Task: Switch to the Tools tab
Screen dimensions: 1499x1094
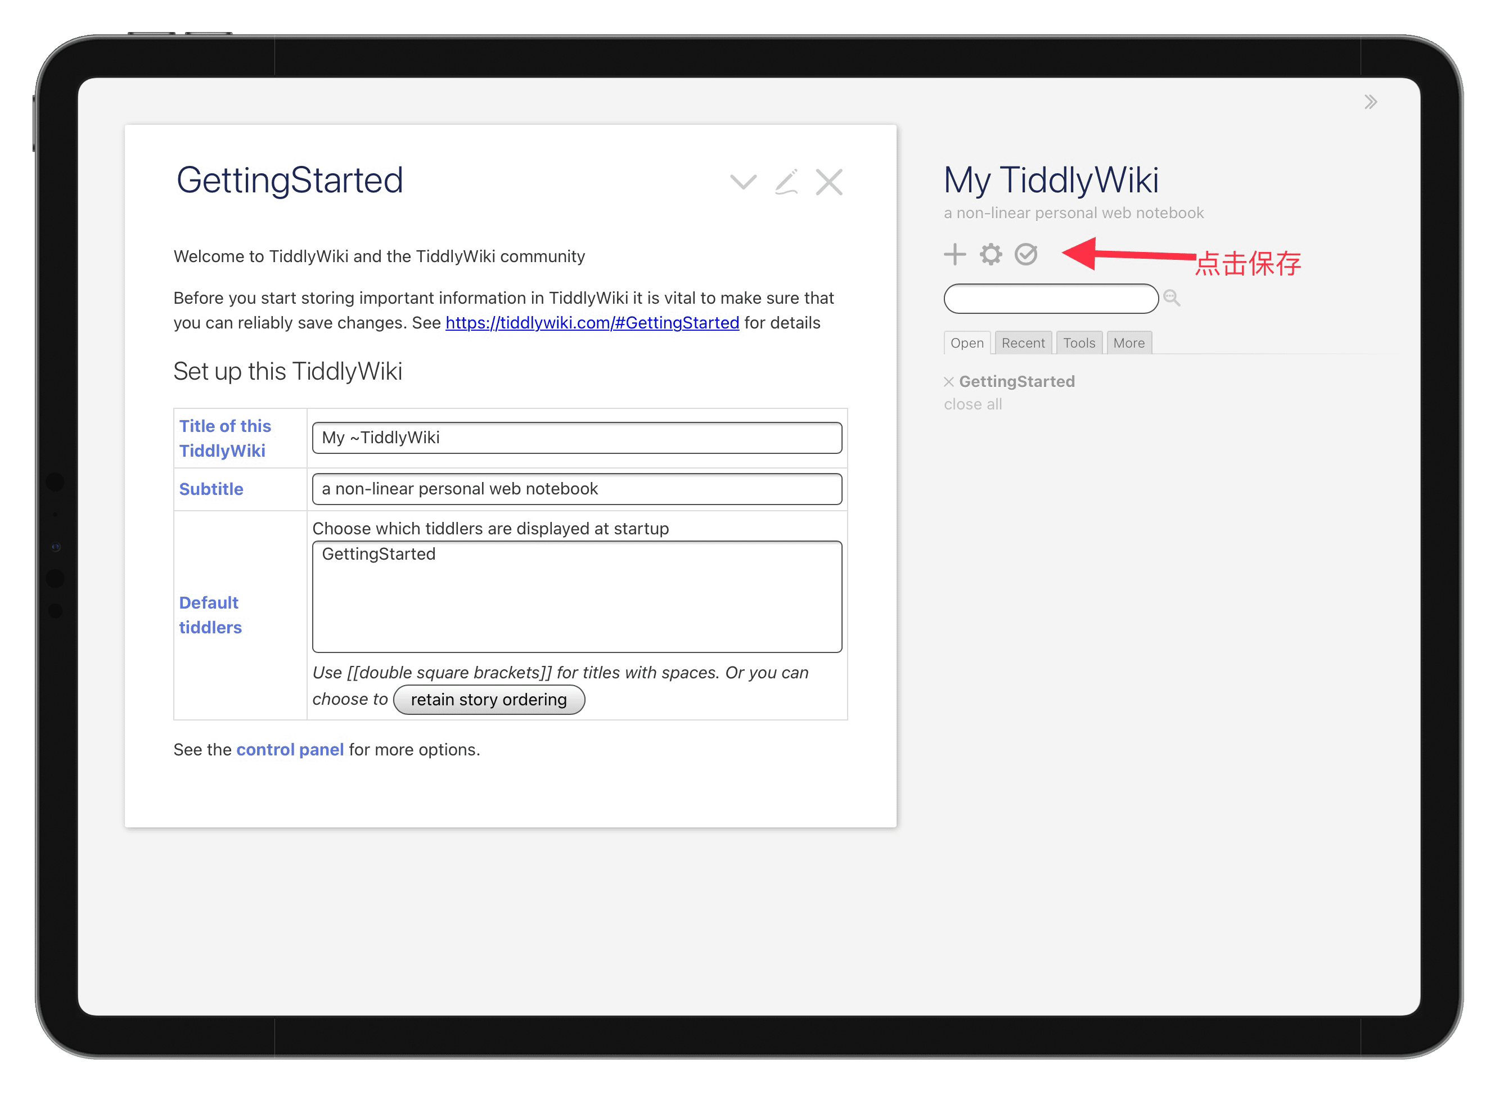Action: coord(1079,343)
